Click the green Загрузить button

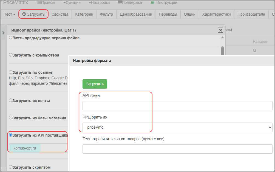95,84
